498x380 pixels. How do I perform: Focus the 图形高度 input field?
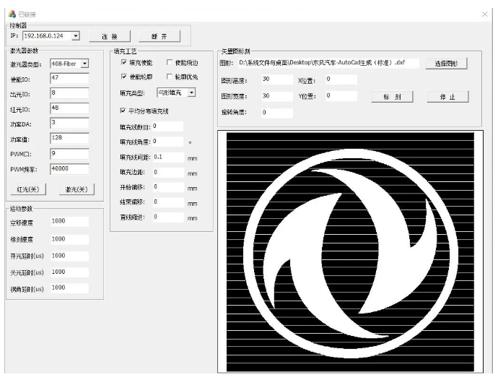click(277, 79)
